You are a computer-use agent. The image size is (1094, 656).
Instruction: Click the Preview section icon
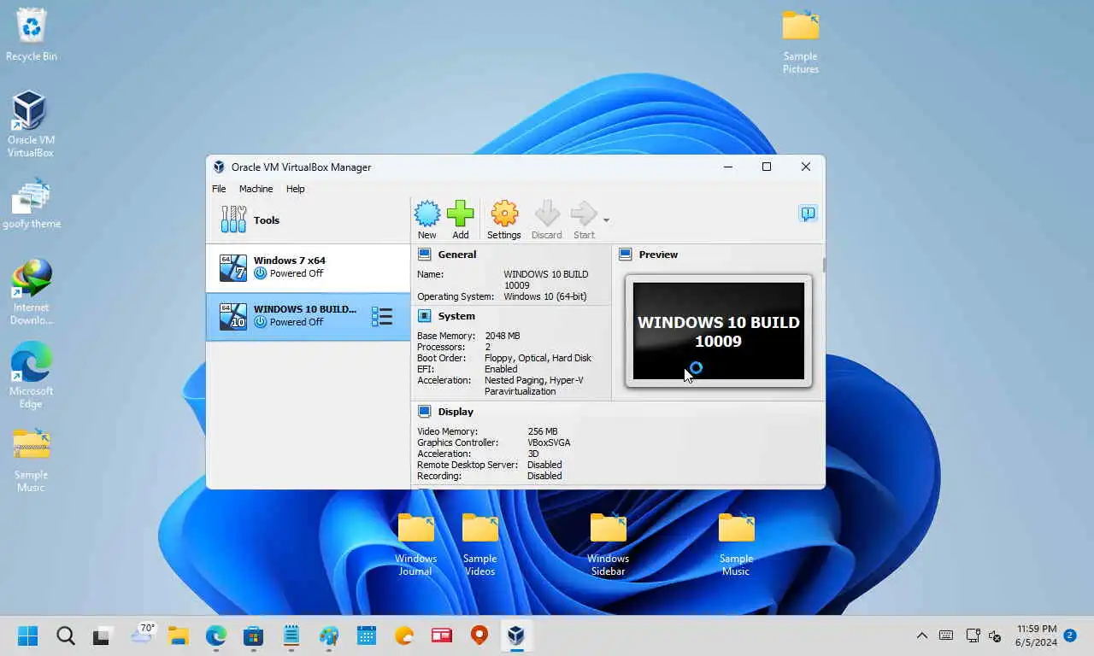pyautogui.click(x=626, y=255)
